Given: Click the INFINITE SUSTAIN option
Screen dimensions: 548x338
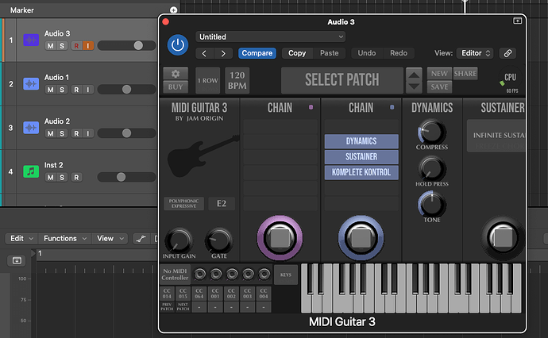Looking at the screenshot, I should (499, 135).
